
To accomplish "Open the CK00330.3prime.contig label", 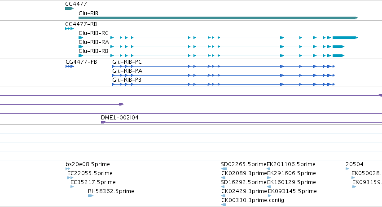I will click(x=253, y=200).
